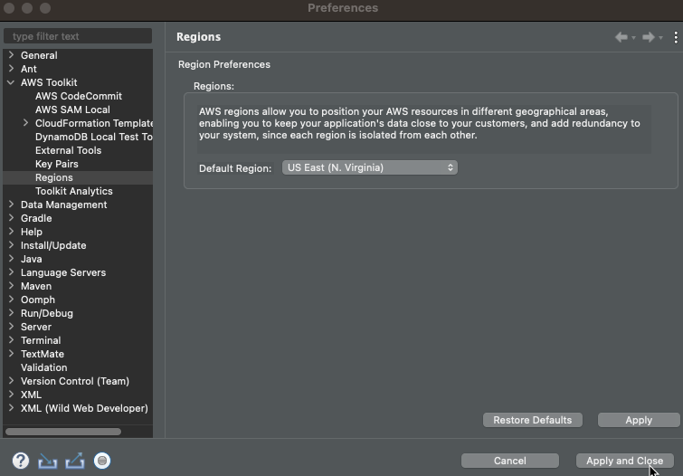683x476 pixels.
Task: Open the Default Region combo box
Action: point(370,167)
